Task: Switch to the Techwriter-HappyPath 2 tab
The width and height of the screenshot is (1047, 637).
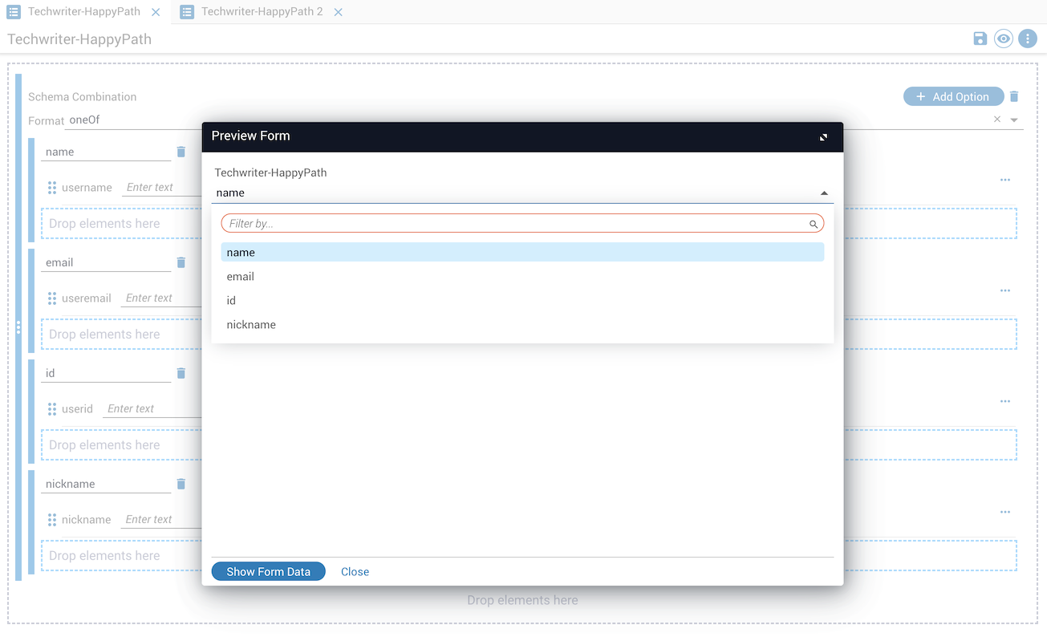Action: 262,12
